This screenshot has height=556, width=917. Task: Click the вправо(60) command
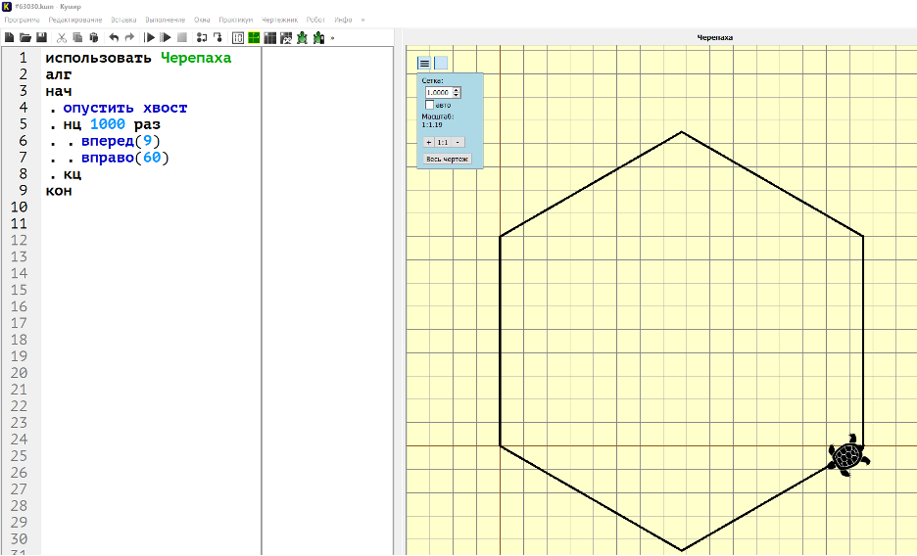[125, 157]
